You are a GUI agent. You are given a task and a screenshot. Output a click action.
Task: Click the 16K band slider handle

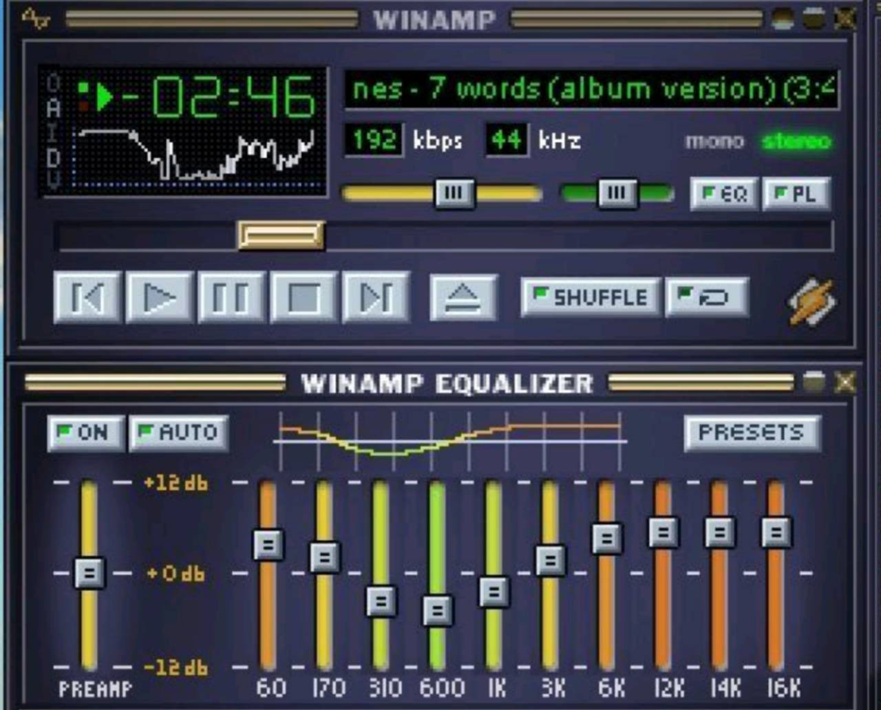point(776,532)
